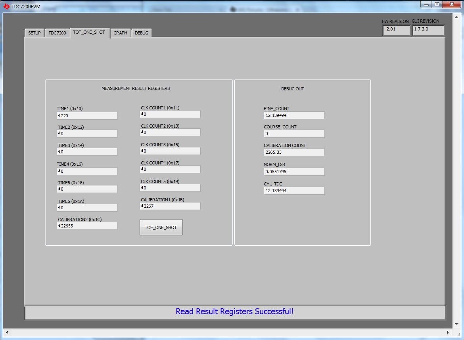Viewport: 464px width, 340px height.
Task: Select the TOF_ONE_SHOT tab
Action: [x=89, y=32]
